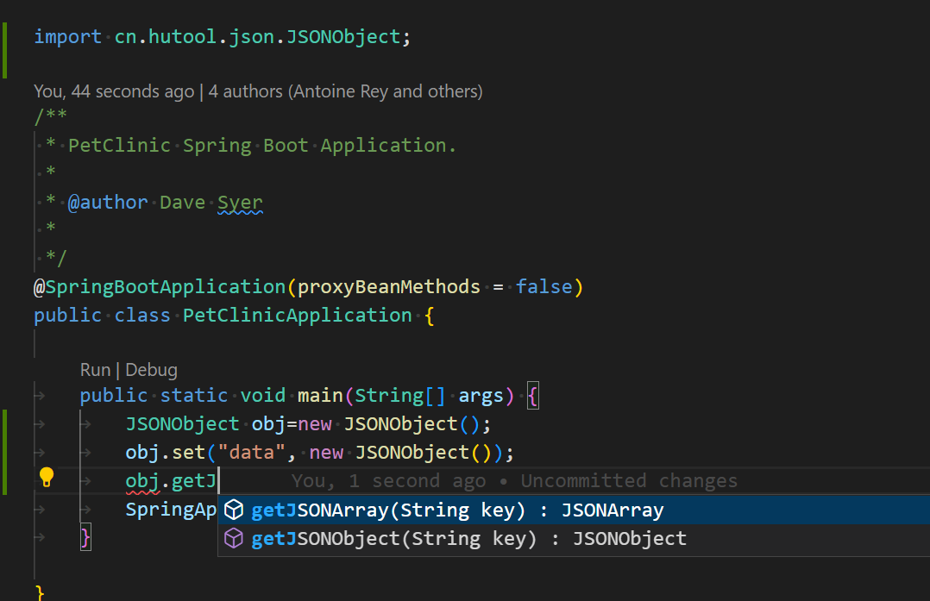The height and width of the screenshot is (601, 930).
Task: Click the Run code lens link
Action: 96,370
